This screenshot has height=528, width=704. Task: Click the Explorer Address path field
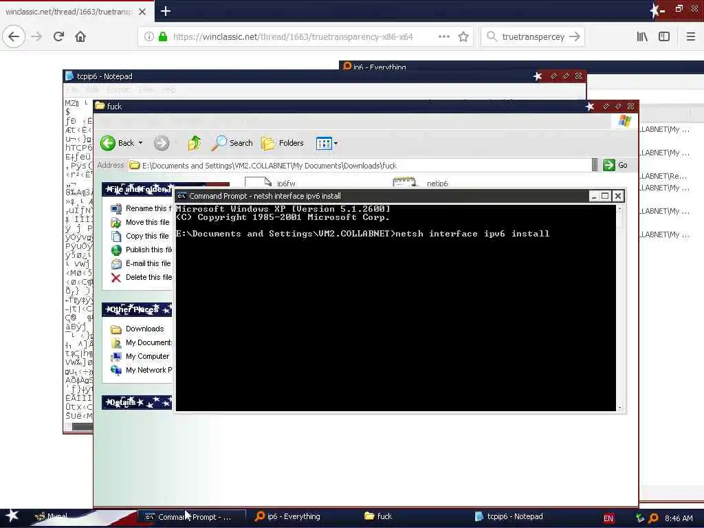359,166
